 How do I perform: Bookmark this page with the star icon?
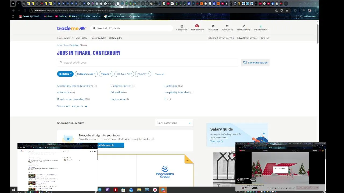pos(287,10)
